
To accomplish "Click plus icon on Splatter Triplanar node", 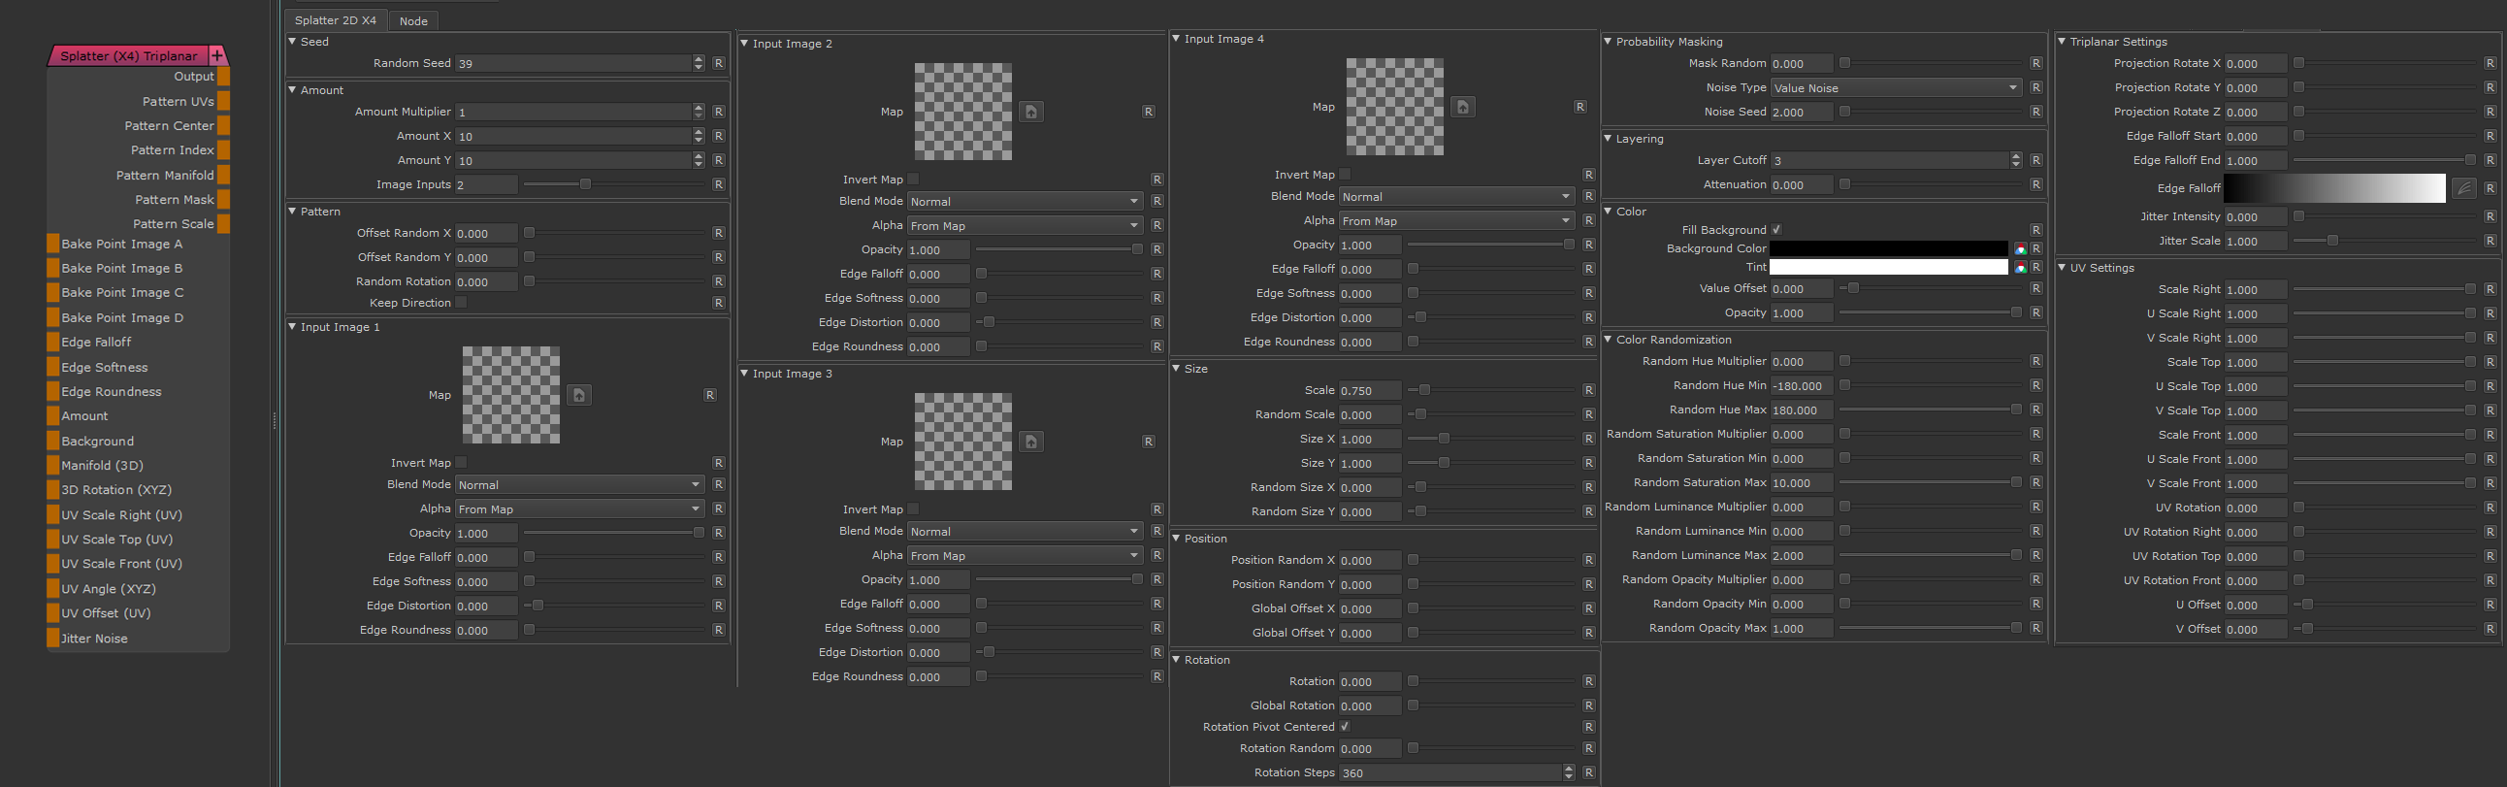I will [x=218, y=55].
